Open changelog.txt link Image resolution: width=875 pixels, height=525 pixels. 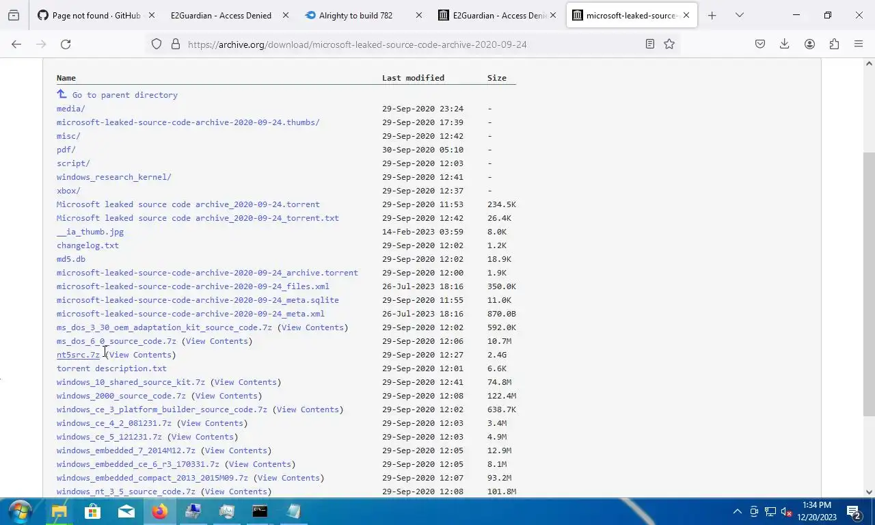(x=87, y=245)
